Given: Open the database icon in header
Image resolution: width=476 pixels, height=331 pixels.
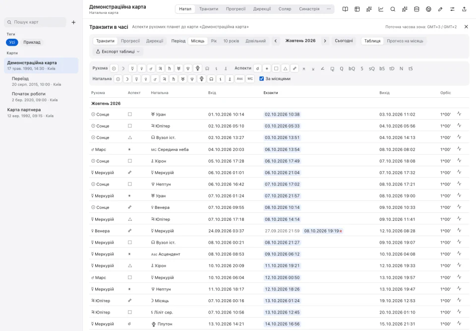Looking at the screenshot, I should pos(416,9).
